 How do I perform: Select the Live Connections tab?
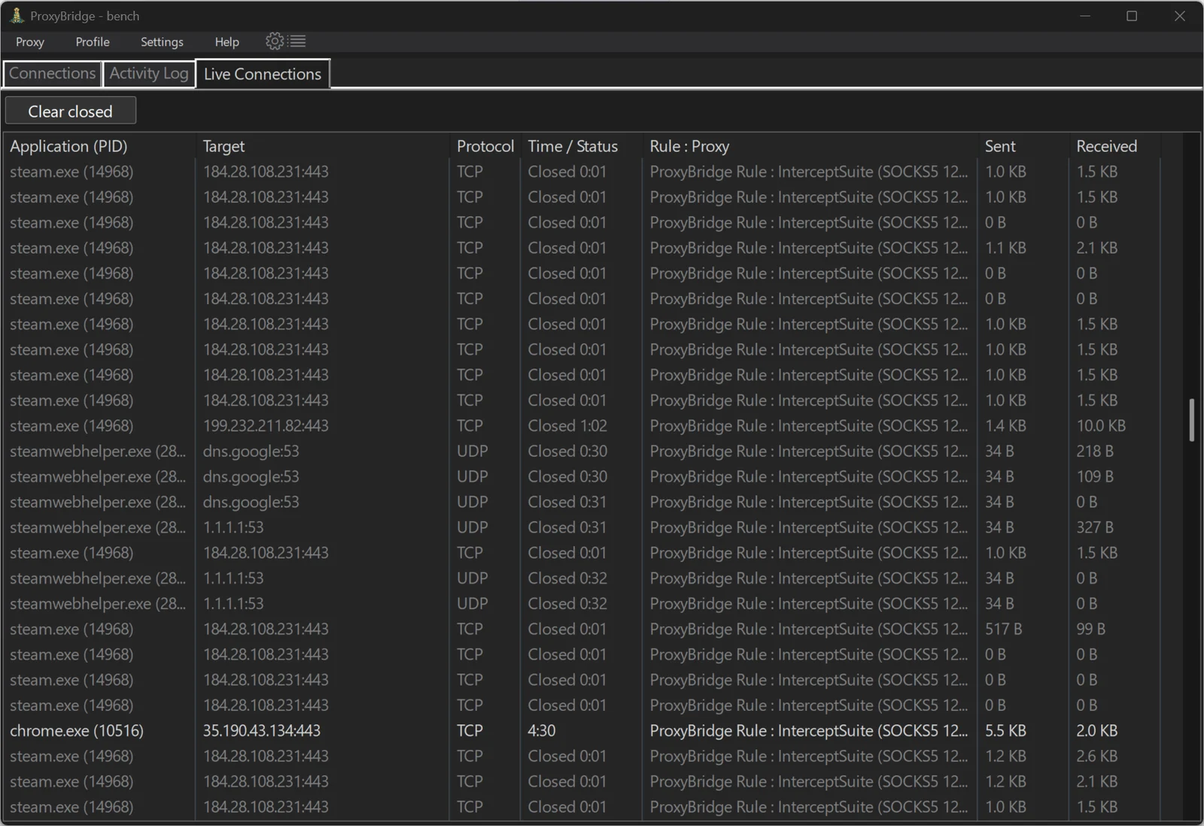[x=263, y=74]
